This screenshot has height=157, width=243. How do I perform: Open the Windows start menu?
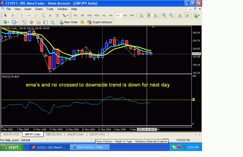[12, 147]
